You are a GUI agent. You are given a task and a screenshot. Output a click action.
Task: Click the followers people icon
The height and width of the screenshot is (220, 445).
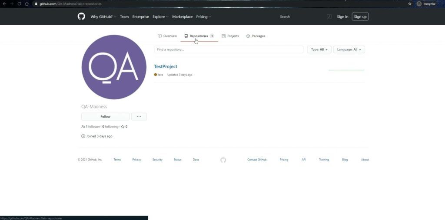[83, 127]
